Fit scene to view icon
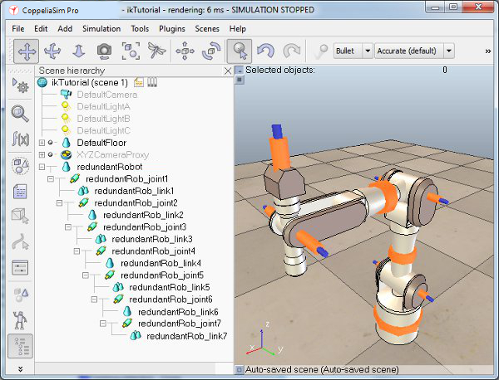Screen dimensions: 499x380 [x=131, y=51]
